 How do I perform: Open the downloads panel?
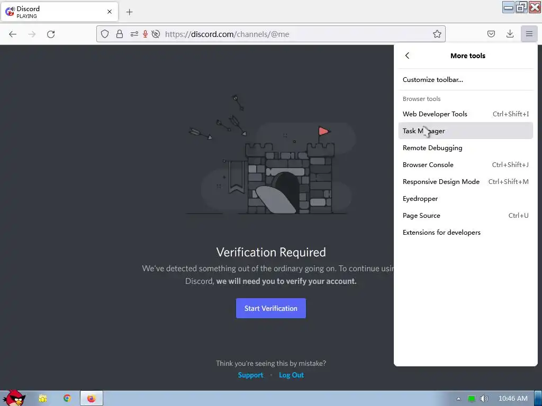(510, 34)
